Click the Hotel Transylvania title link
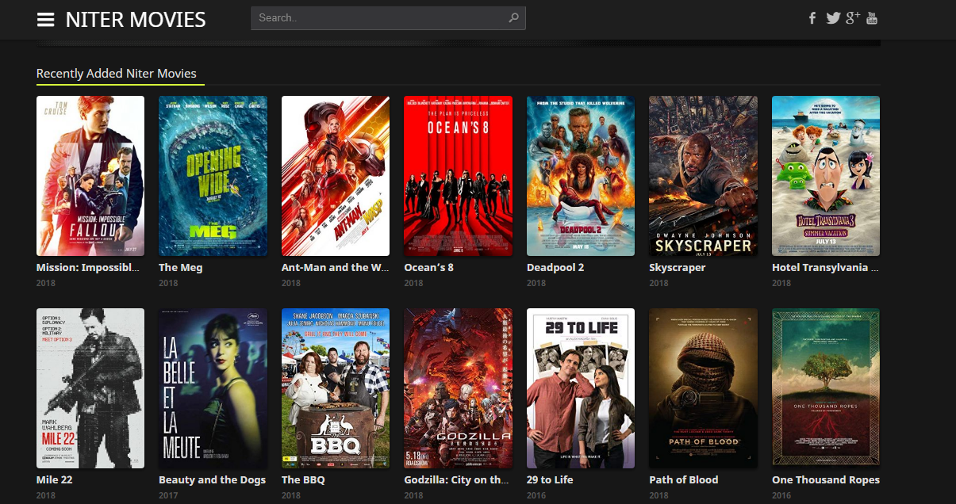Image resolution: width=956 pixels, height=504 pixels. [825, 268]
